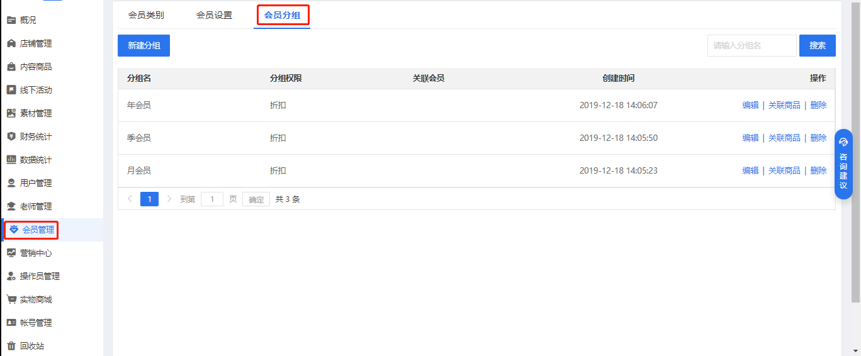861x356 pixels.
Task: Select the 实物商城 shopping cart icon
Action: 11,299
